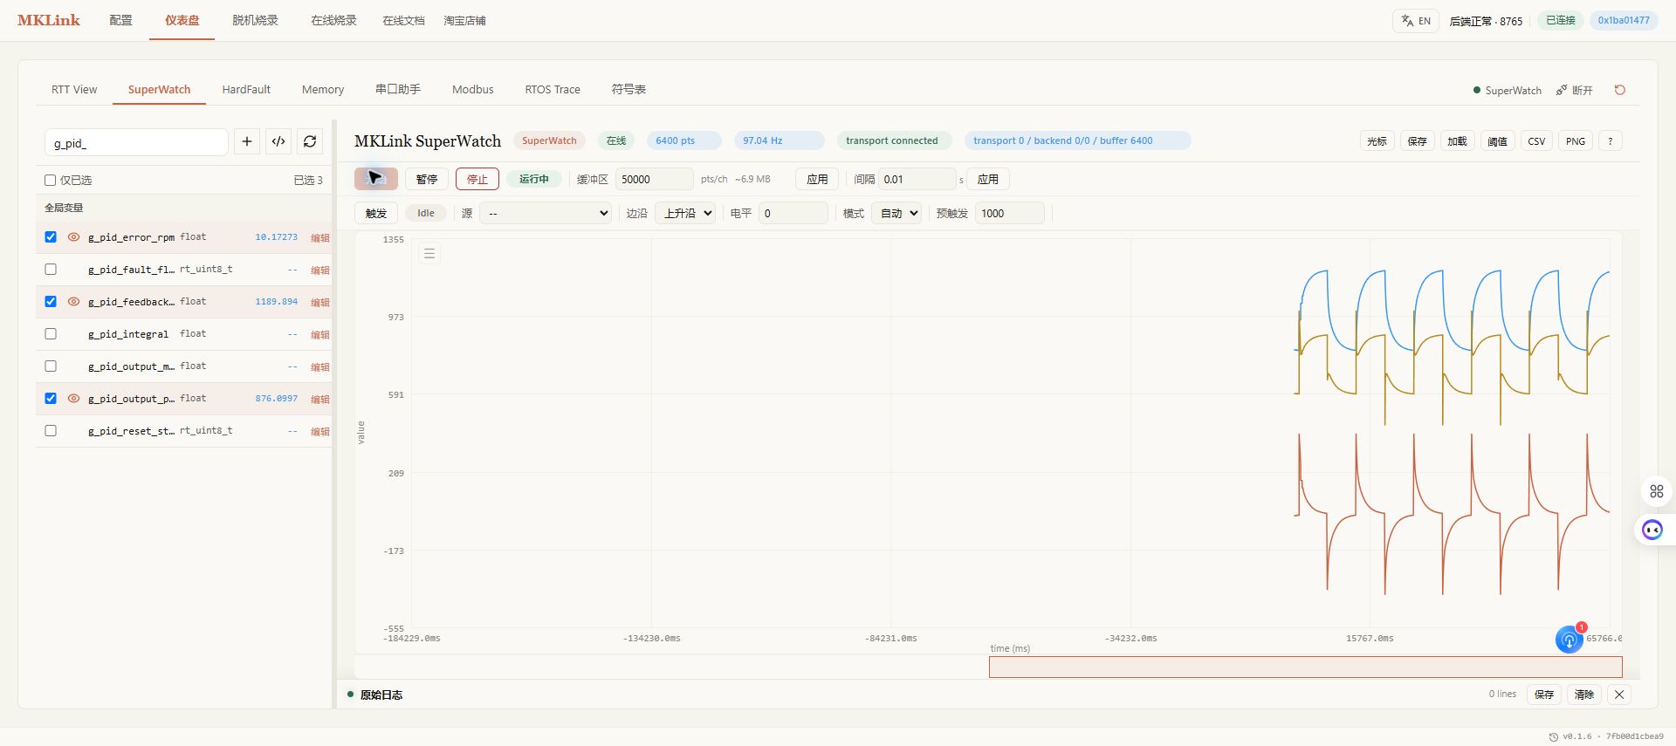Open the assistant robot face icon

click(1653, 530)
